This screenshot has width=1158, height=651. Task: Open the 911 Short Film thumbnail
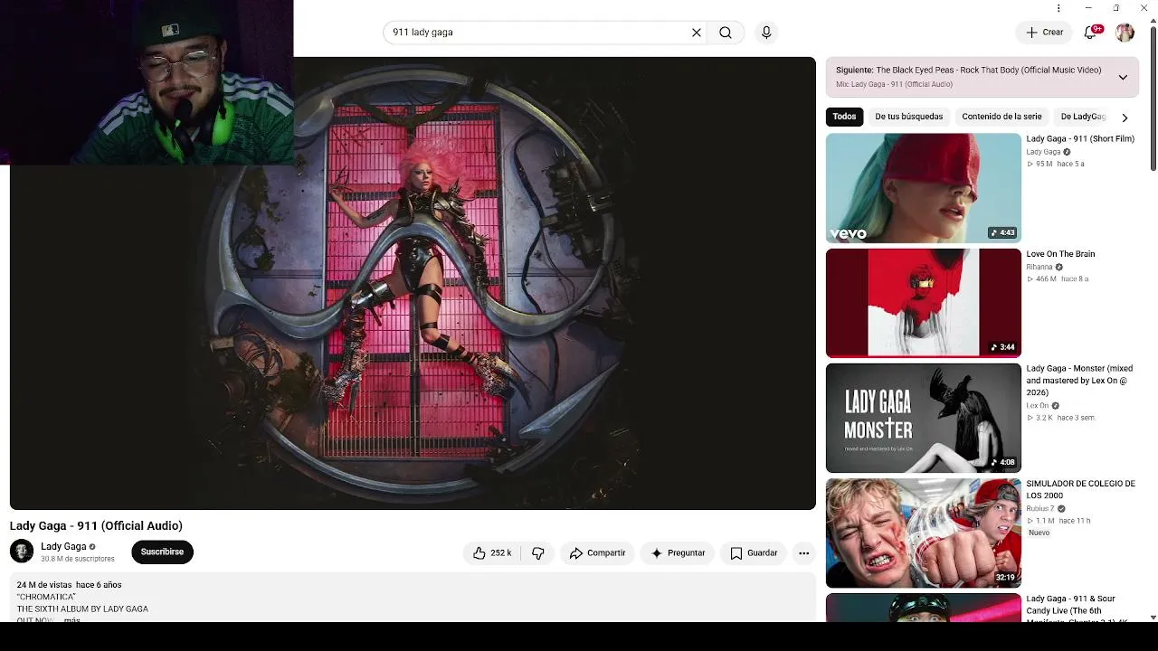pos(923,188)
